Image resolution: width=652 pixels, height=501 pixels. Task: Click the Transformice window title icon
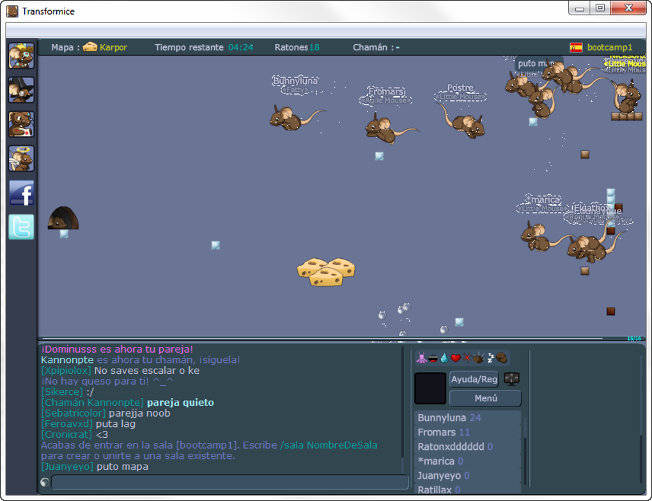(12, 12)
